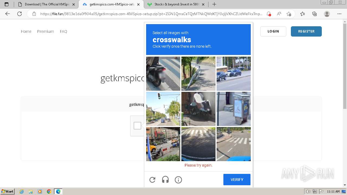Click the scrollbar up arrow
The height and width of the screenshot is (195, 347).
pyautogui.click(x=345, y=21)
